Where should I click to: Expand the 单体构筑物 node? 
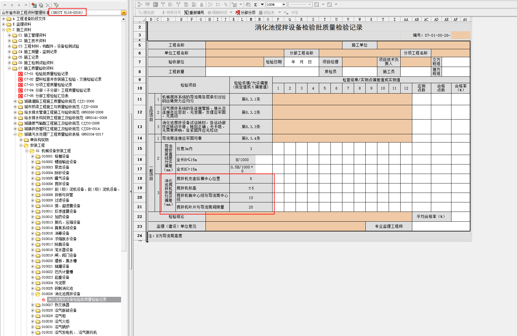(21, 140)
